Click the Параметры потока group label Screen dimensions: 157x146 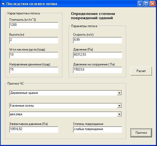pos(84,26)
